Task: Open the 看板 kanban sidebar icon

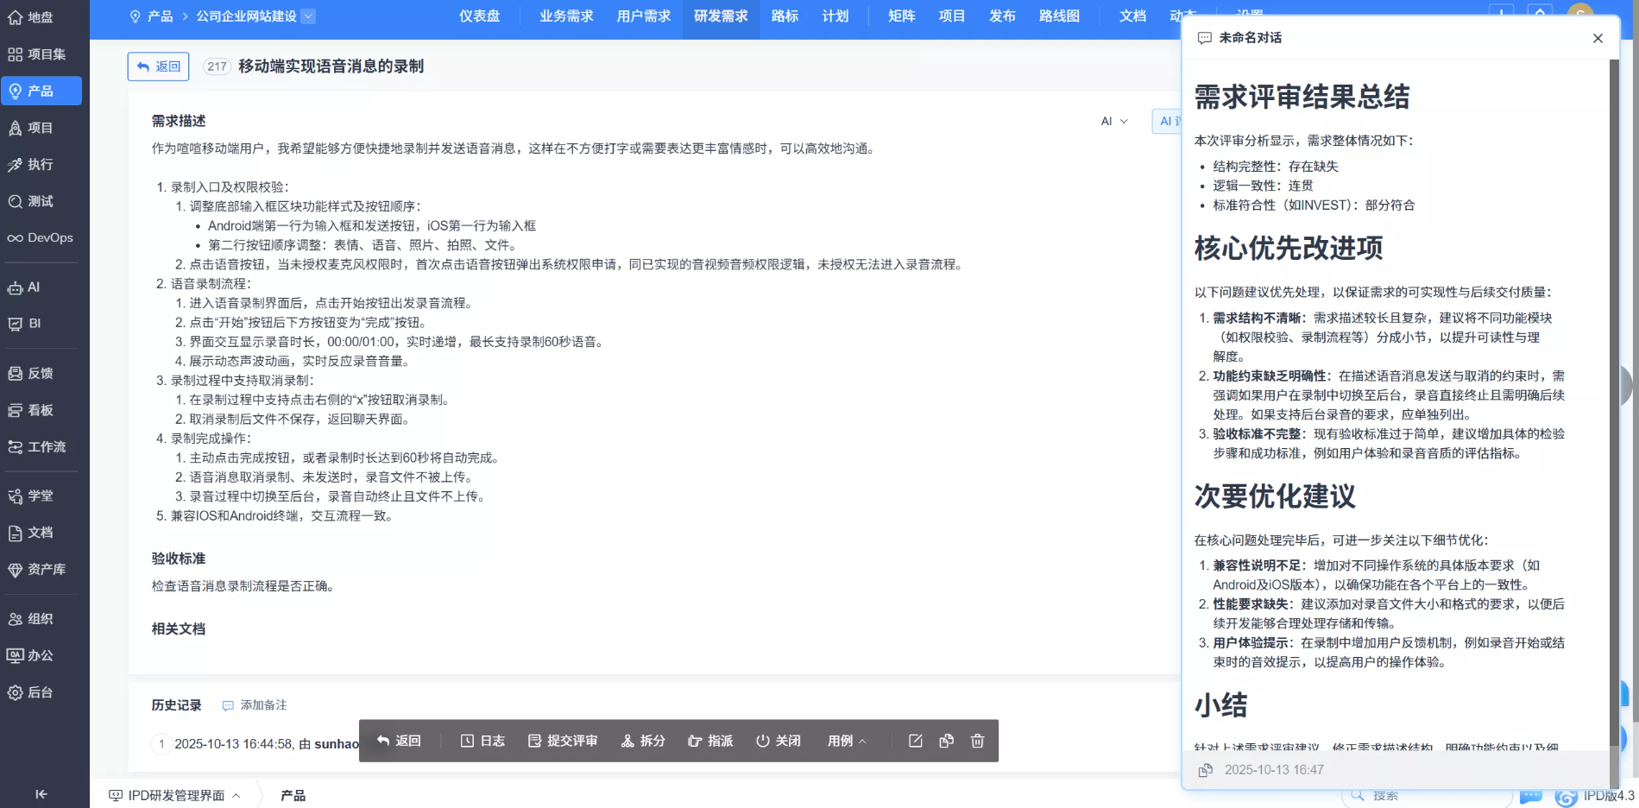Action: (x=36, y=410)
